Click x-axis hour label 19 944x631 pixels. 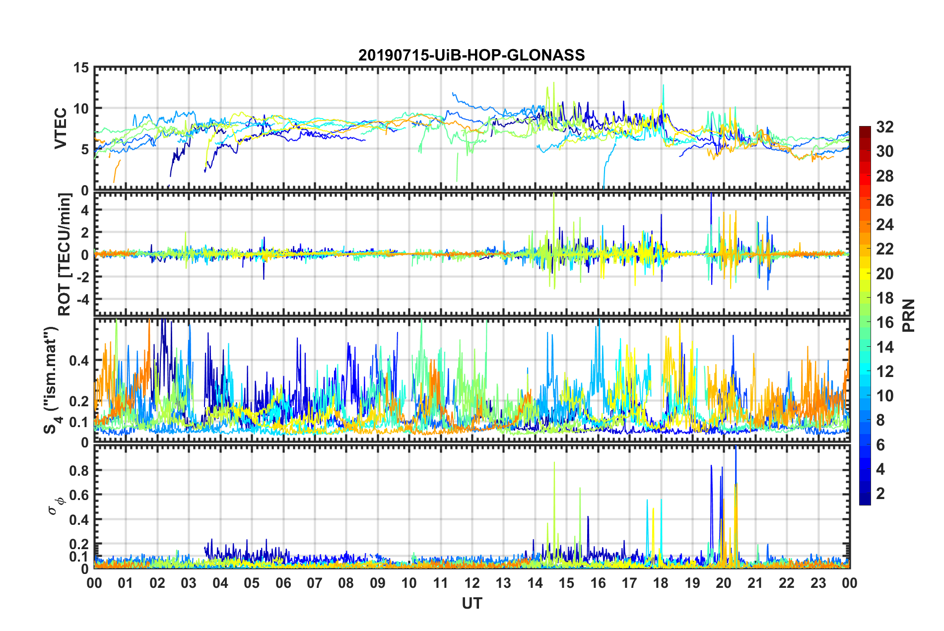pyautogui.click(x=692, y=583)
